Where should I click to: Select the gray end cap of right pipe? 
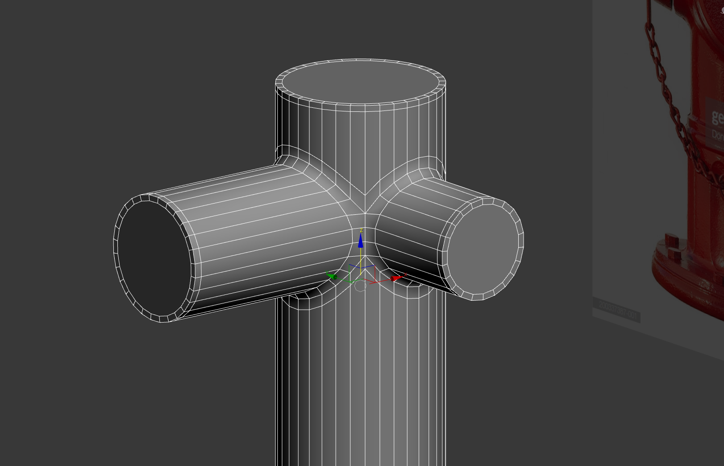pyautogui.click(x=482, y=249)
